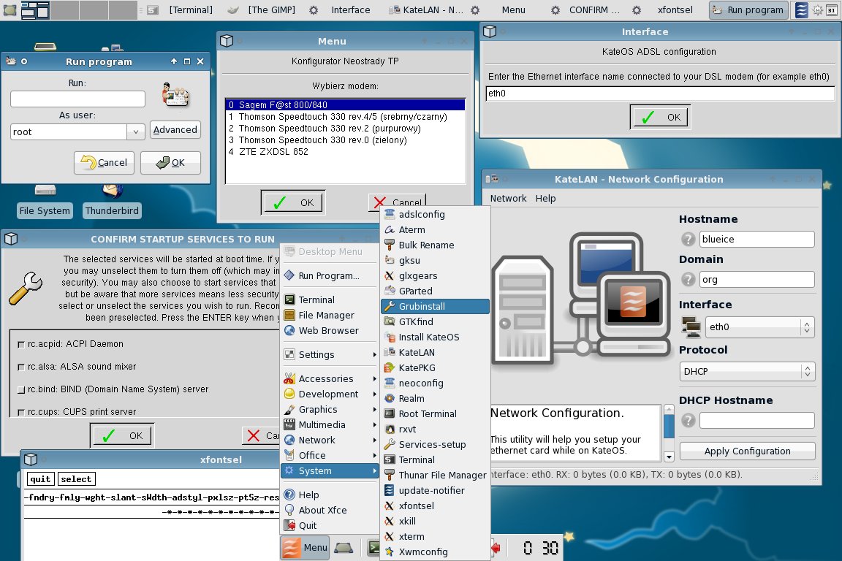Click the Run command input field
This screenshot has width=842, height=561.
(x=78, y=99)
